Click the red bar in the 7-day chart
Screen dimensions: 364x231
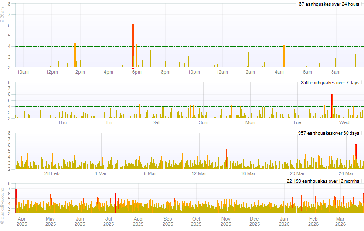click(x=332, y=106)
